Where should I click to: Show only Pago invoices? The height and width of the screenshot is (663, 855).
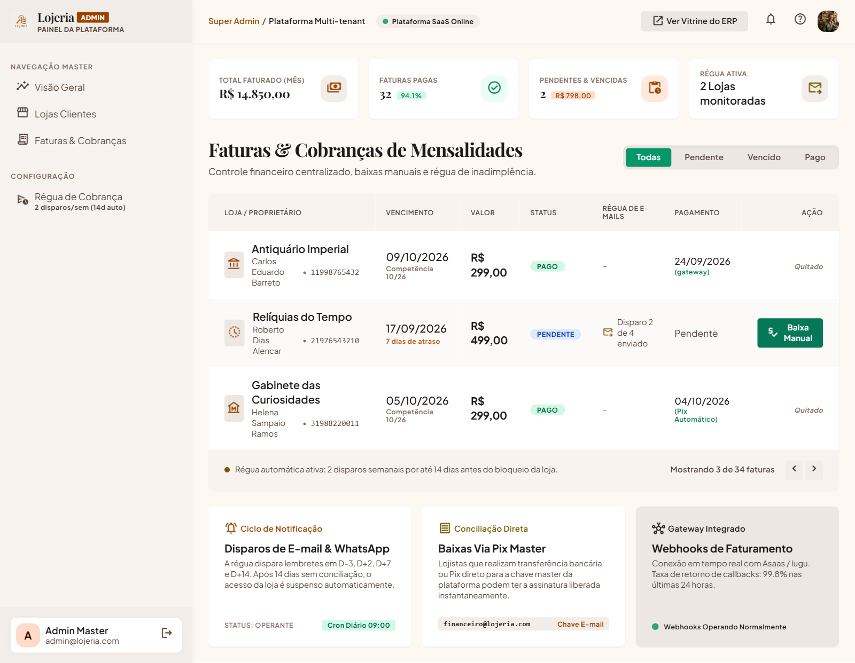(x=815, y=157)
